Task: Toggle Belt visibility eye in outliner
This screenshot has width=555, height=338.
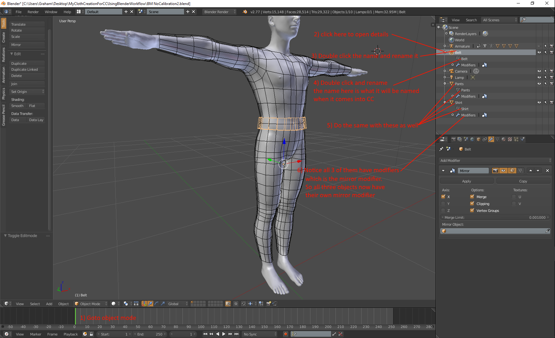Action: (539, 52)
